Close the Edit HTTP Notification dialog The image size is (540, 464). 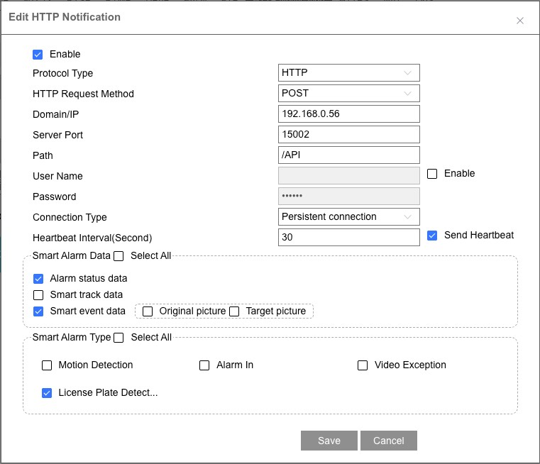point(519,21)
